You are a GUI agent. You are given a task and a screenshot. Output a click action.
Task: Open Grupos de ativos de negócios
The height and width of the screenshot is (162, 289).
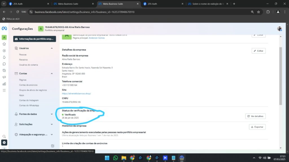tap(33, 90)
